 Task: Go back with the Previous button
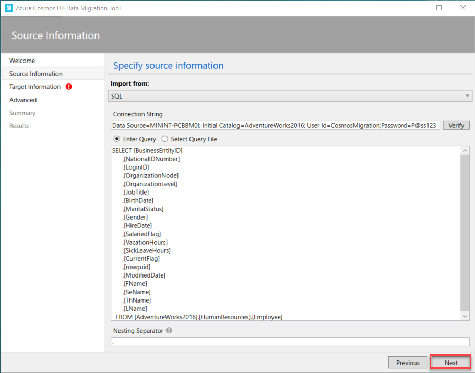(x=408, y=363)
